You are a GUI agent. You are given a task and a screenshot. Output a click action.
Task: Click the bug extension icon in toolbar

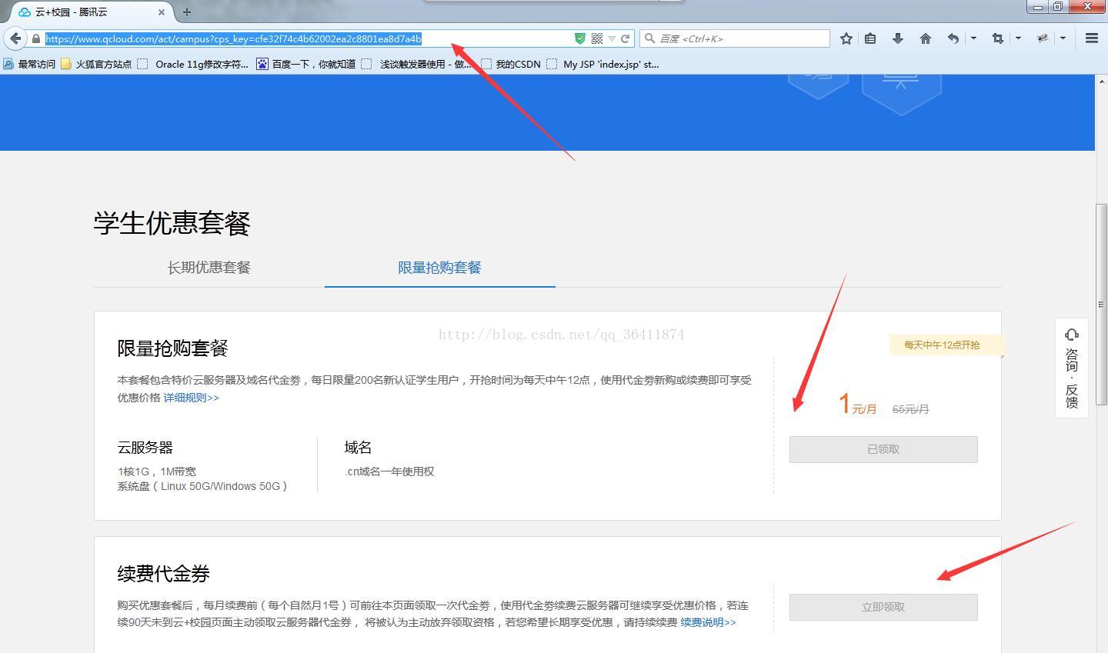point(1043,38)
